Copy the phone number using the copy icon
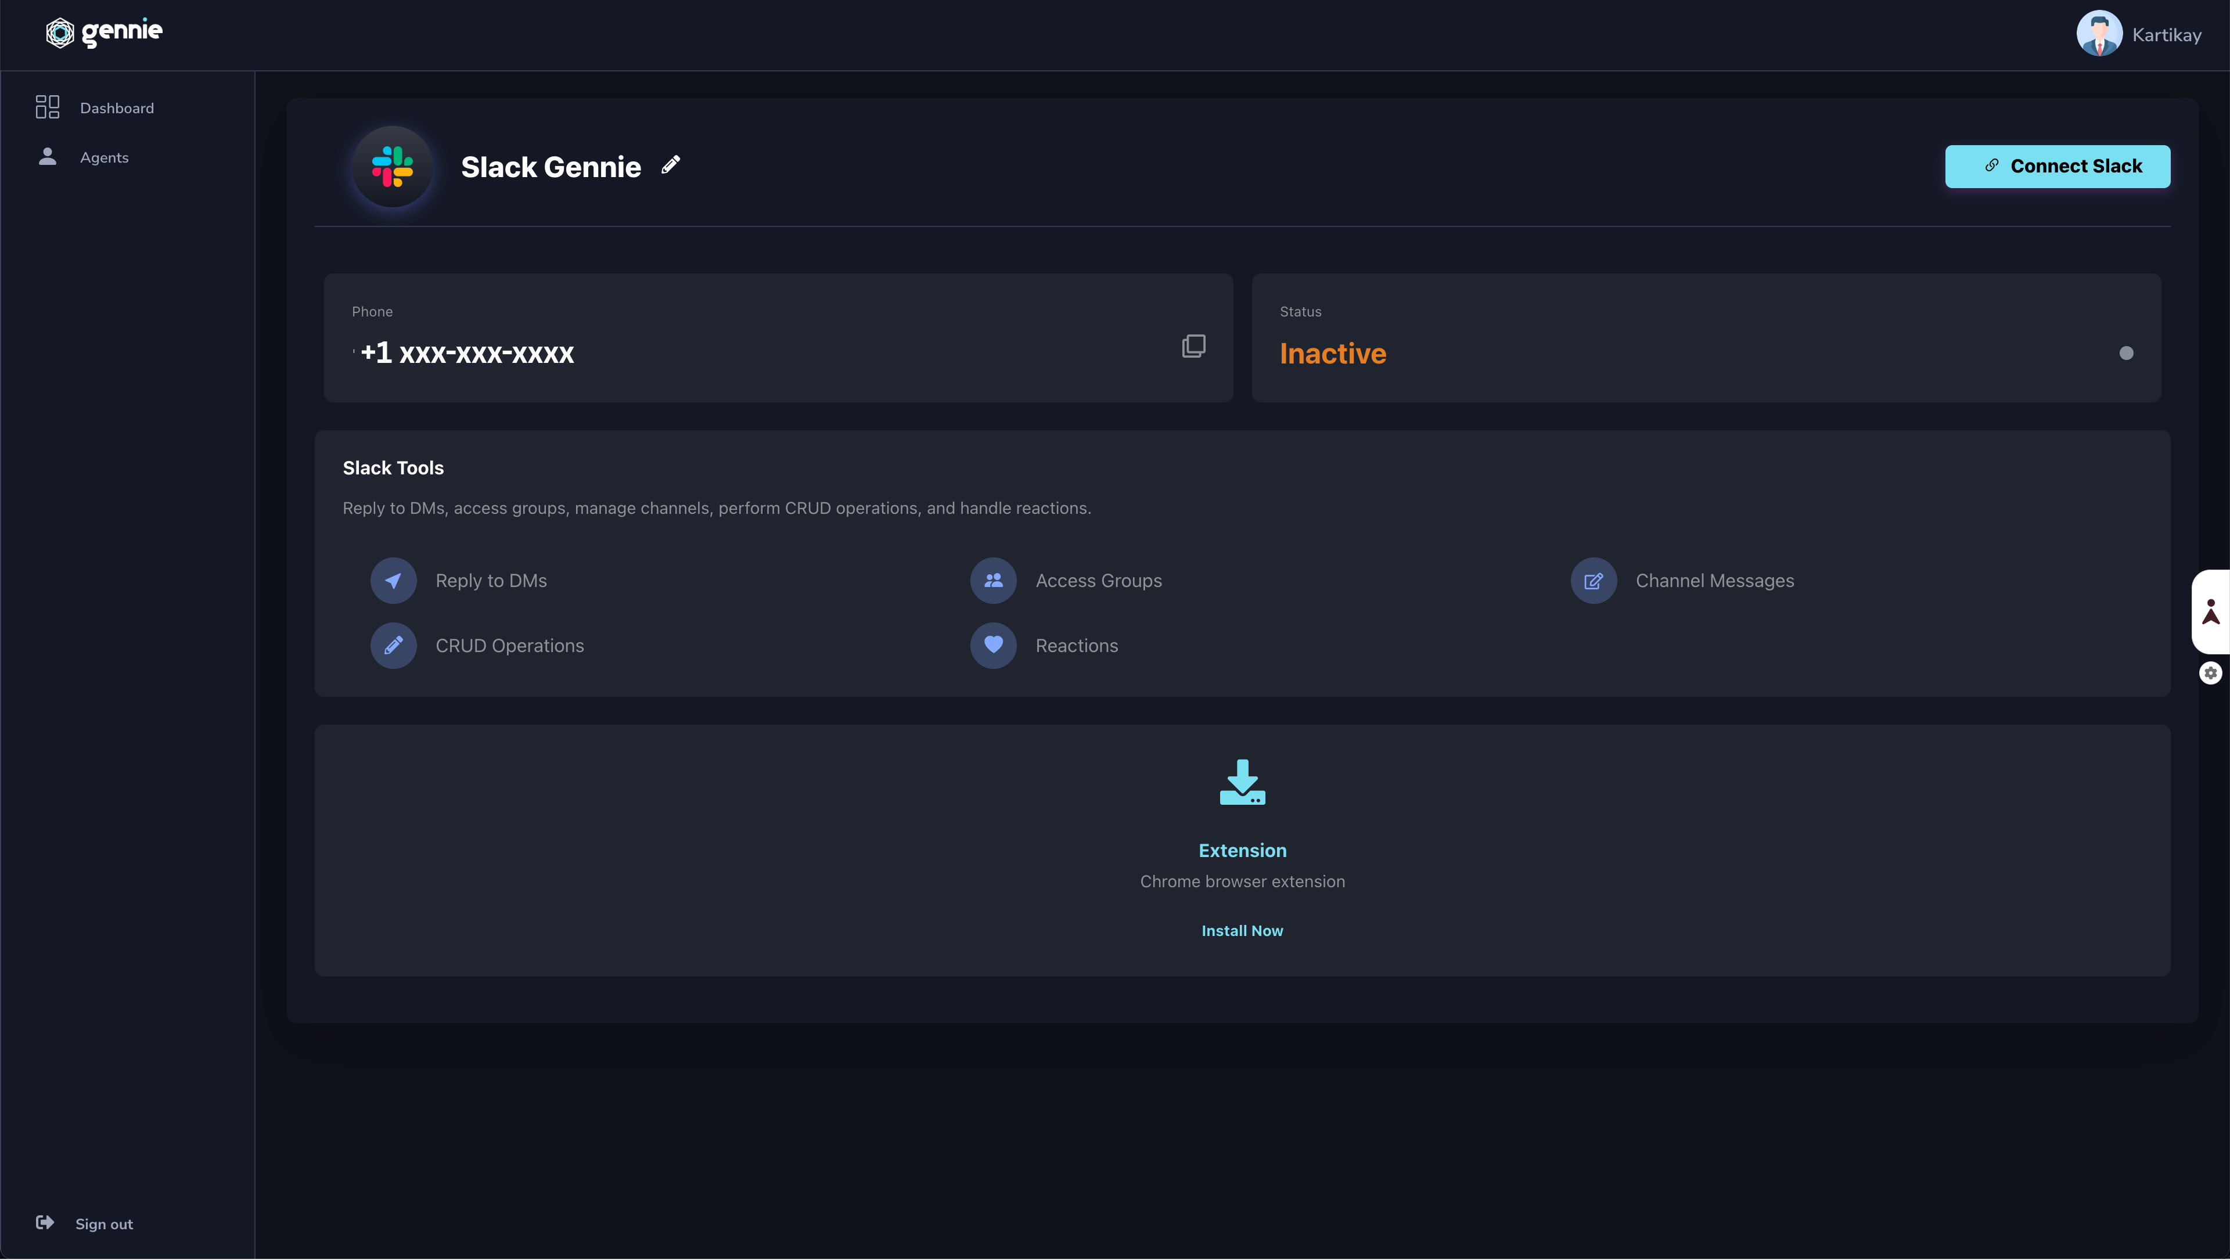The image size is (2230, 1260). 1194,345
